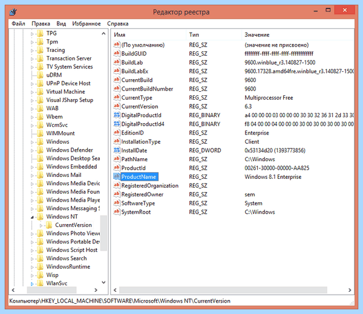Screen dimensions: 363x314
Task: Click the folder icon of Tracing key
Action: (41, 50)
